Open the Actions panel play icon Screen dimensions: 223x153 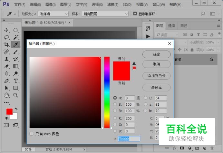pyautogui.click(x=148, y=36)
